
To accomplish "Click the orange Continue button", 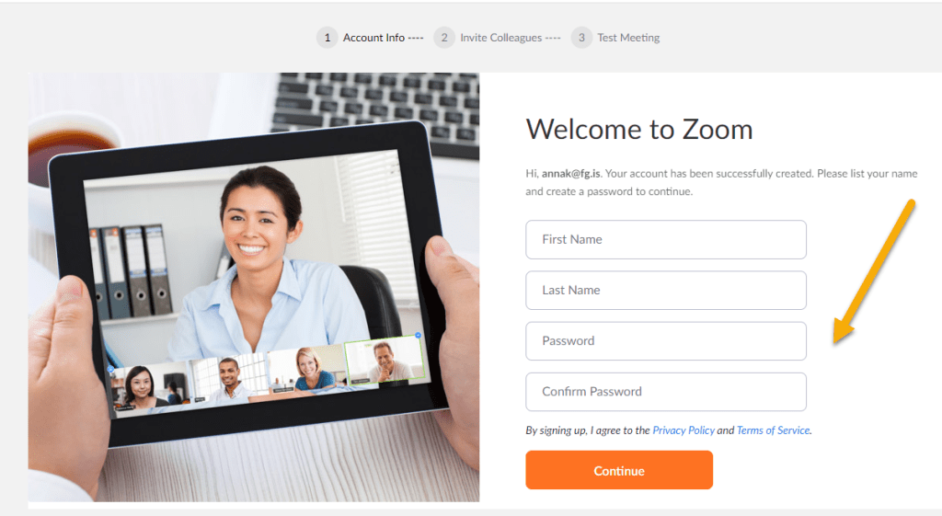I will (619, 470).
